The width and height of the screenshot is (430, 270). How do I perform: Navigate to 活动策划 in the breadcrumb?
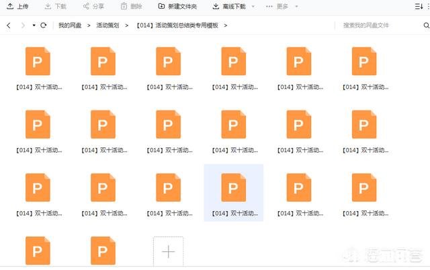point(107,25)
